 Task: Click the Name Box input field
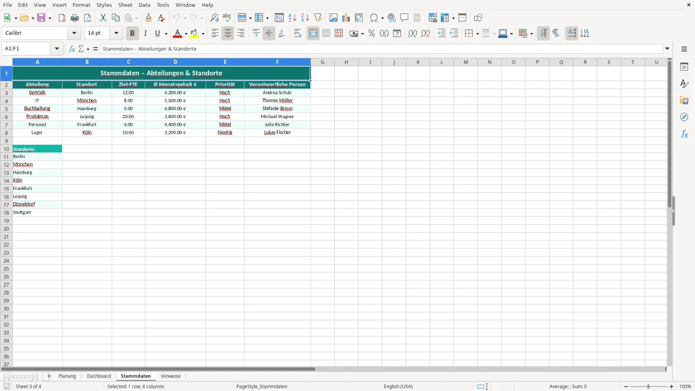tap(27, 49)
